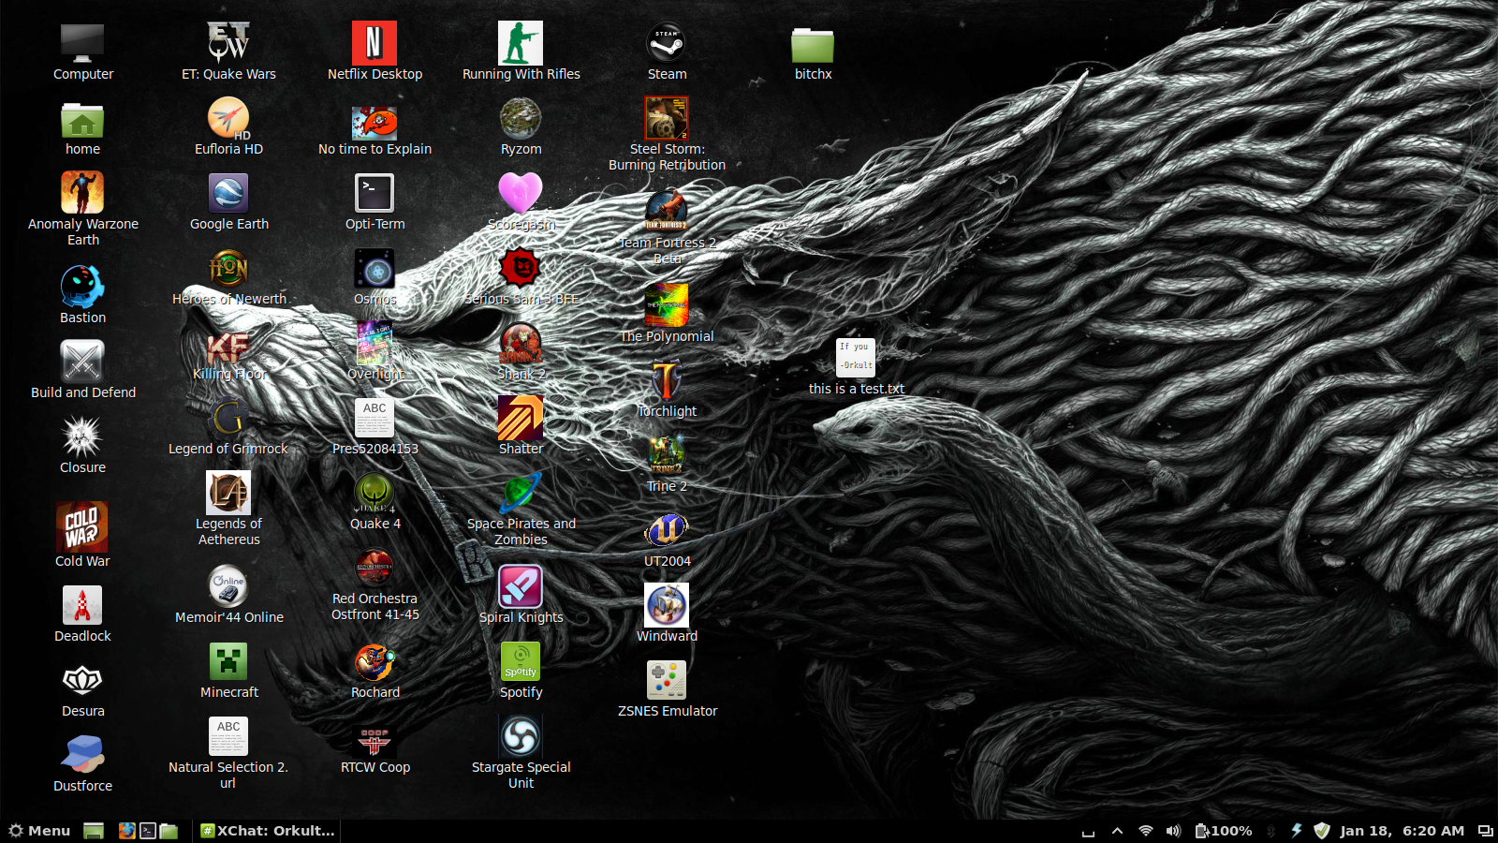
Task: Open the Jan 18 clock calendar
Action: click(1402, 831)
